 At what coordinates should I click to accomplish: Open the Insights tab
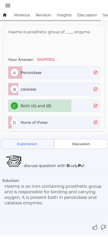pos(64,15)
